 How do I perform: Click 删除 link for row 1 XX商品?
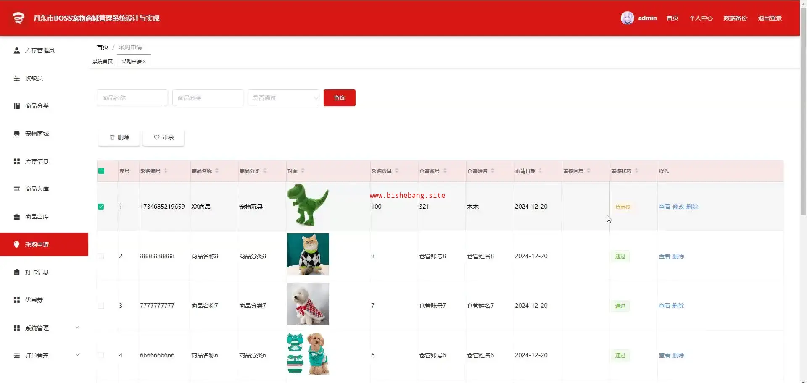pos(692,207)
